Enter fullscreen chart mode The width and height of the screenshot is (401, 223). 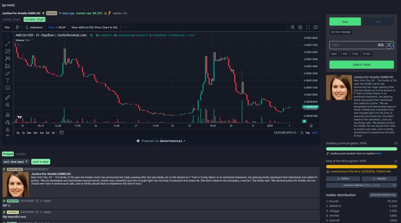point(308,27)
